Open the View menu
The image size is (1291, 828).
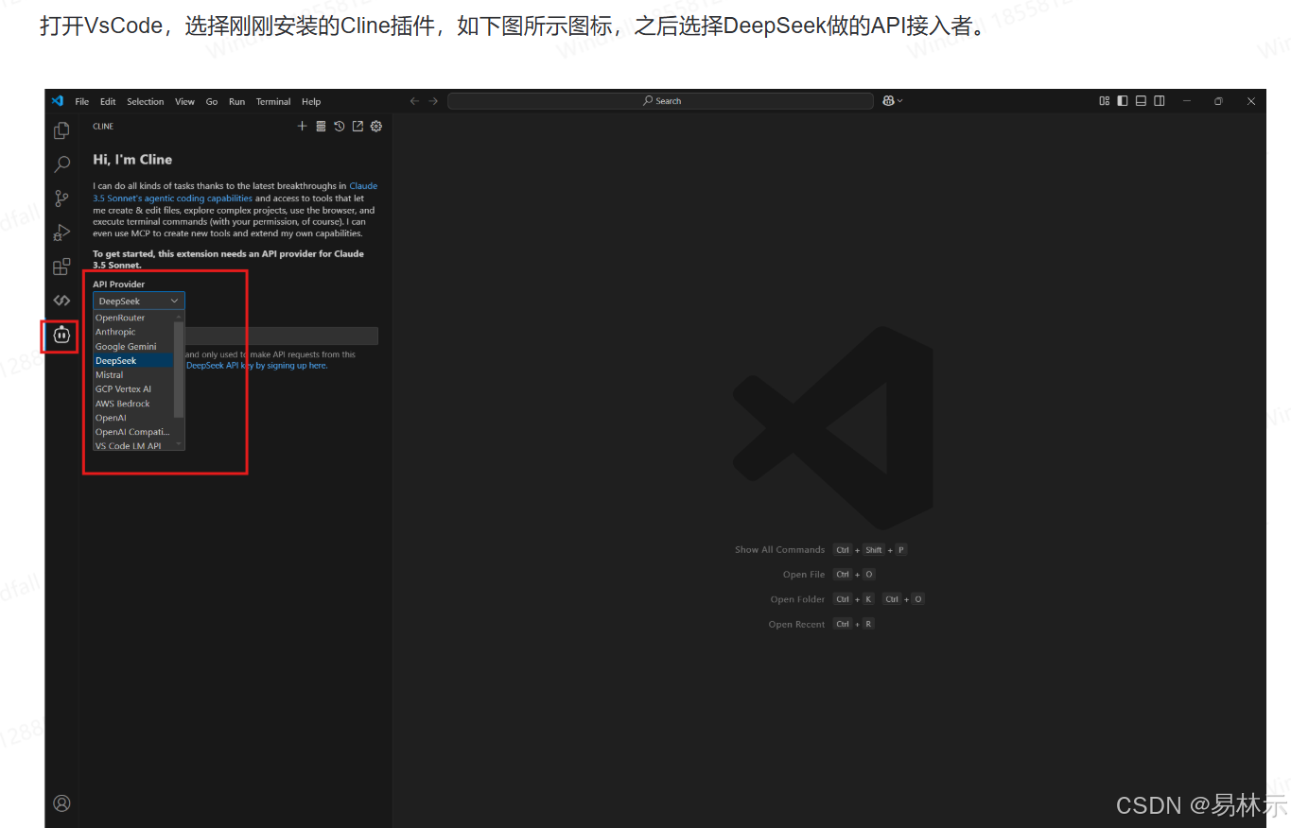coord(185,102)
